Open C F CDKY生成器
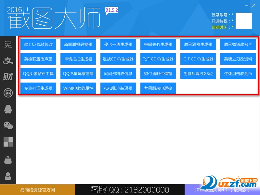The width and height of the screenshot is (260, 195). click(x=198, y=59)
